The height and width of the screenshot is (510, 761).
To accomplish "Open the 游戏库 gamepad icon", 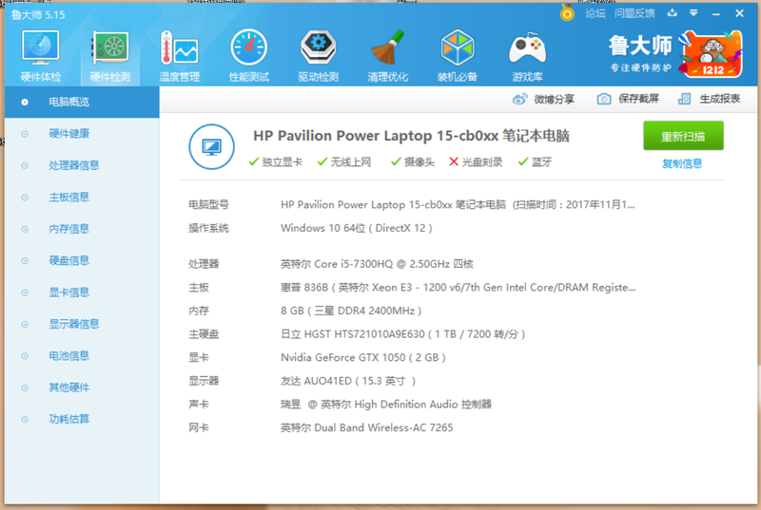I will 527,53.
